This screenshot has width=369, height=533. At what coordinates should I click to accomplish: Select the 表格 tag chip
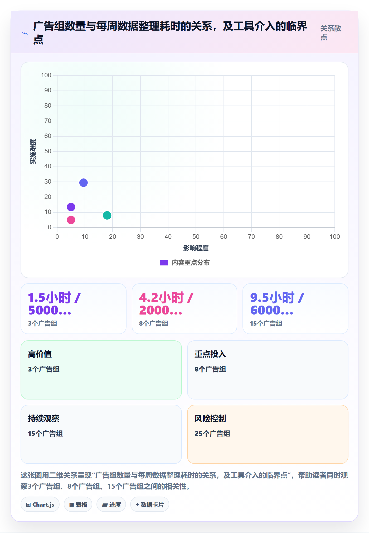[x=78, y=505]
